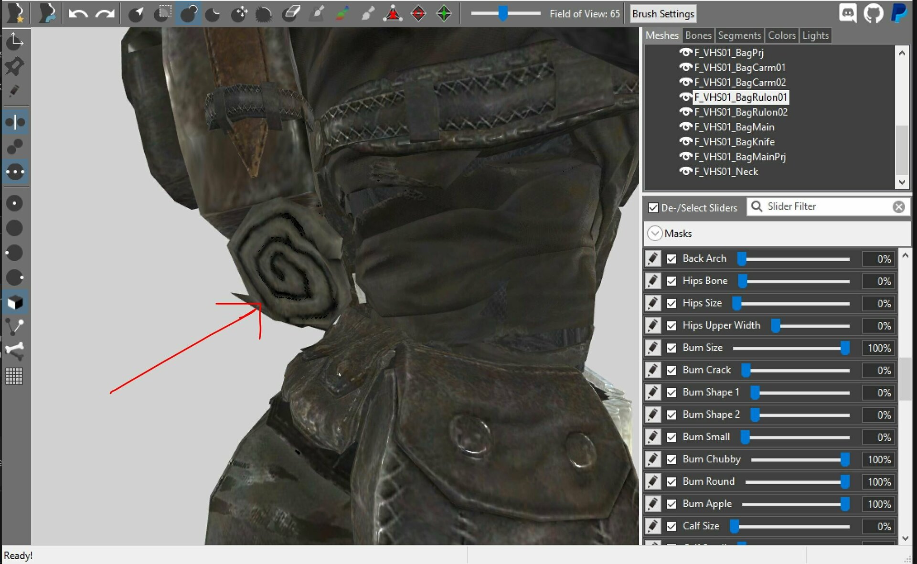Pick the highlighted Inflate brush tool
This screenshot has height=564, width=917.
[189, 13]
